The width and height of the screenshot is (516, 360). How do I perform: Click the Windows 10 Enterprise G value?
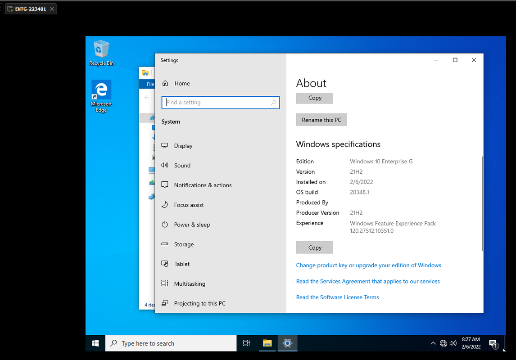pyautogui.click(x=381, y=162)
